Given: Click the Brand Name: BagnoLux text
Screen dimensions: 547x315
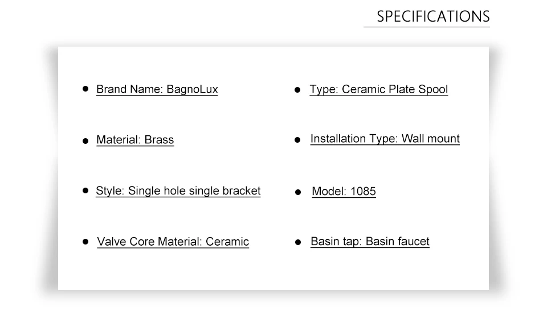Looking at the screenshot, I should pos(157,89).
